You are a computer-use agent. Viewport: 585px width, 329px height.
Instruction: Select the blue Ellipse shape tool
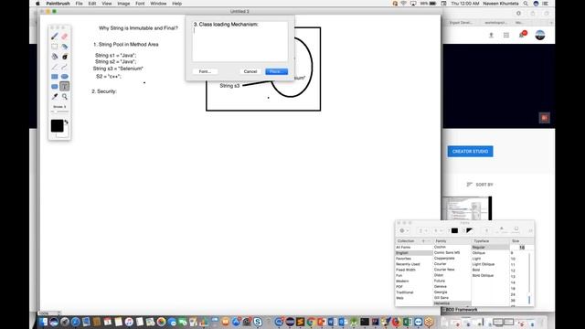pos(65,77)
